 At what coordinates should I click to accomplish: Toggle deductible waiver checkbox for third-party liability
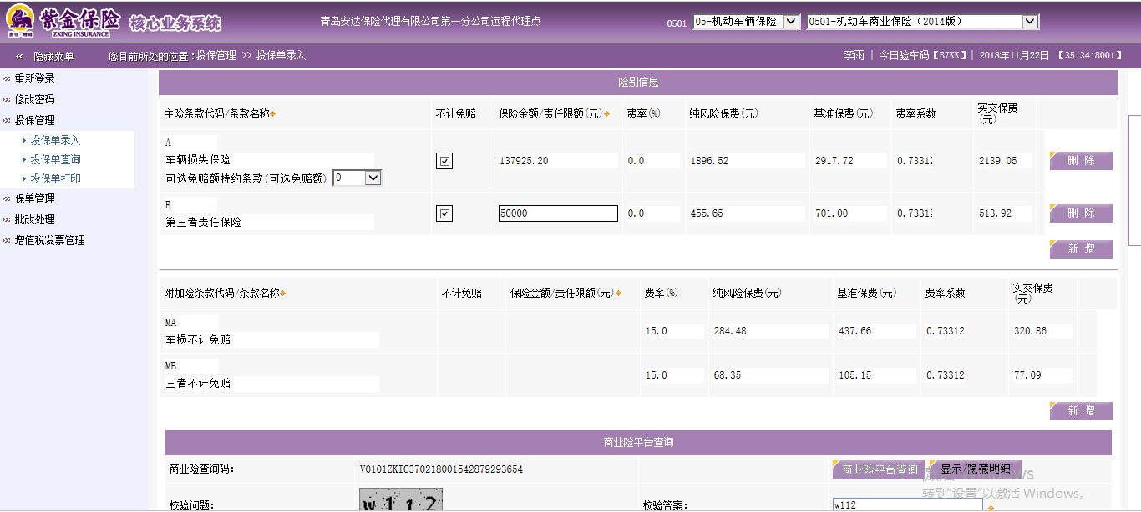(444, 214)
